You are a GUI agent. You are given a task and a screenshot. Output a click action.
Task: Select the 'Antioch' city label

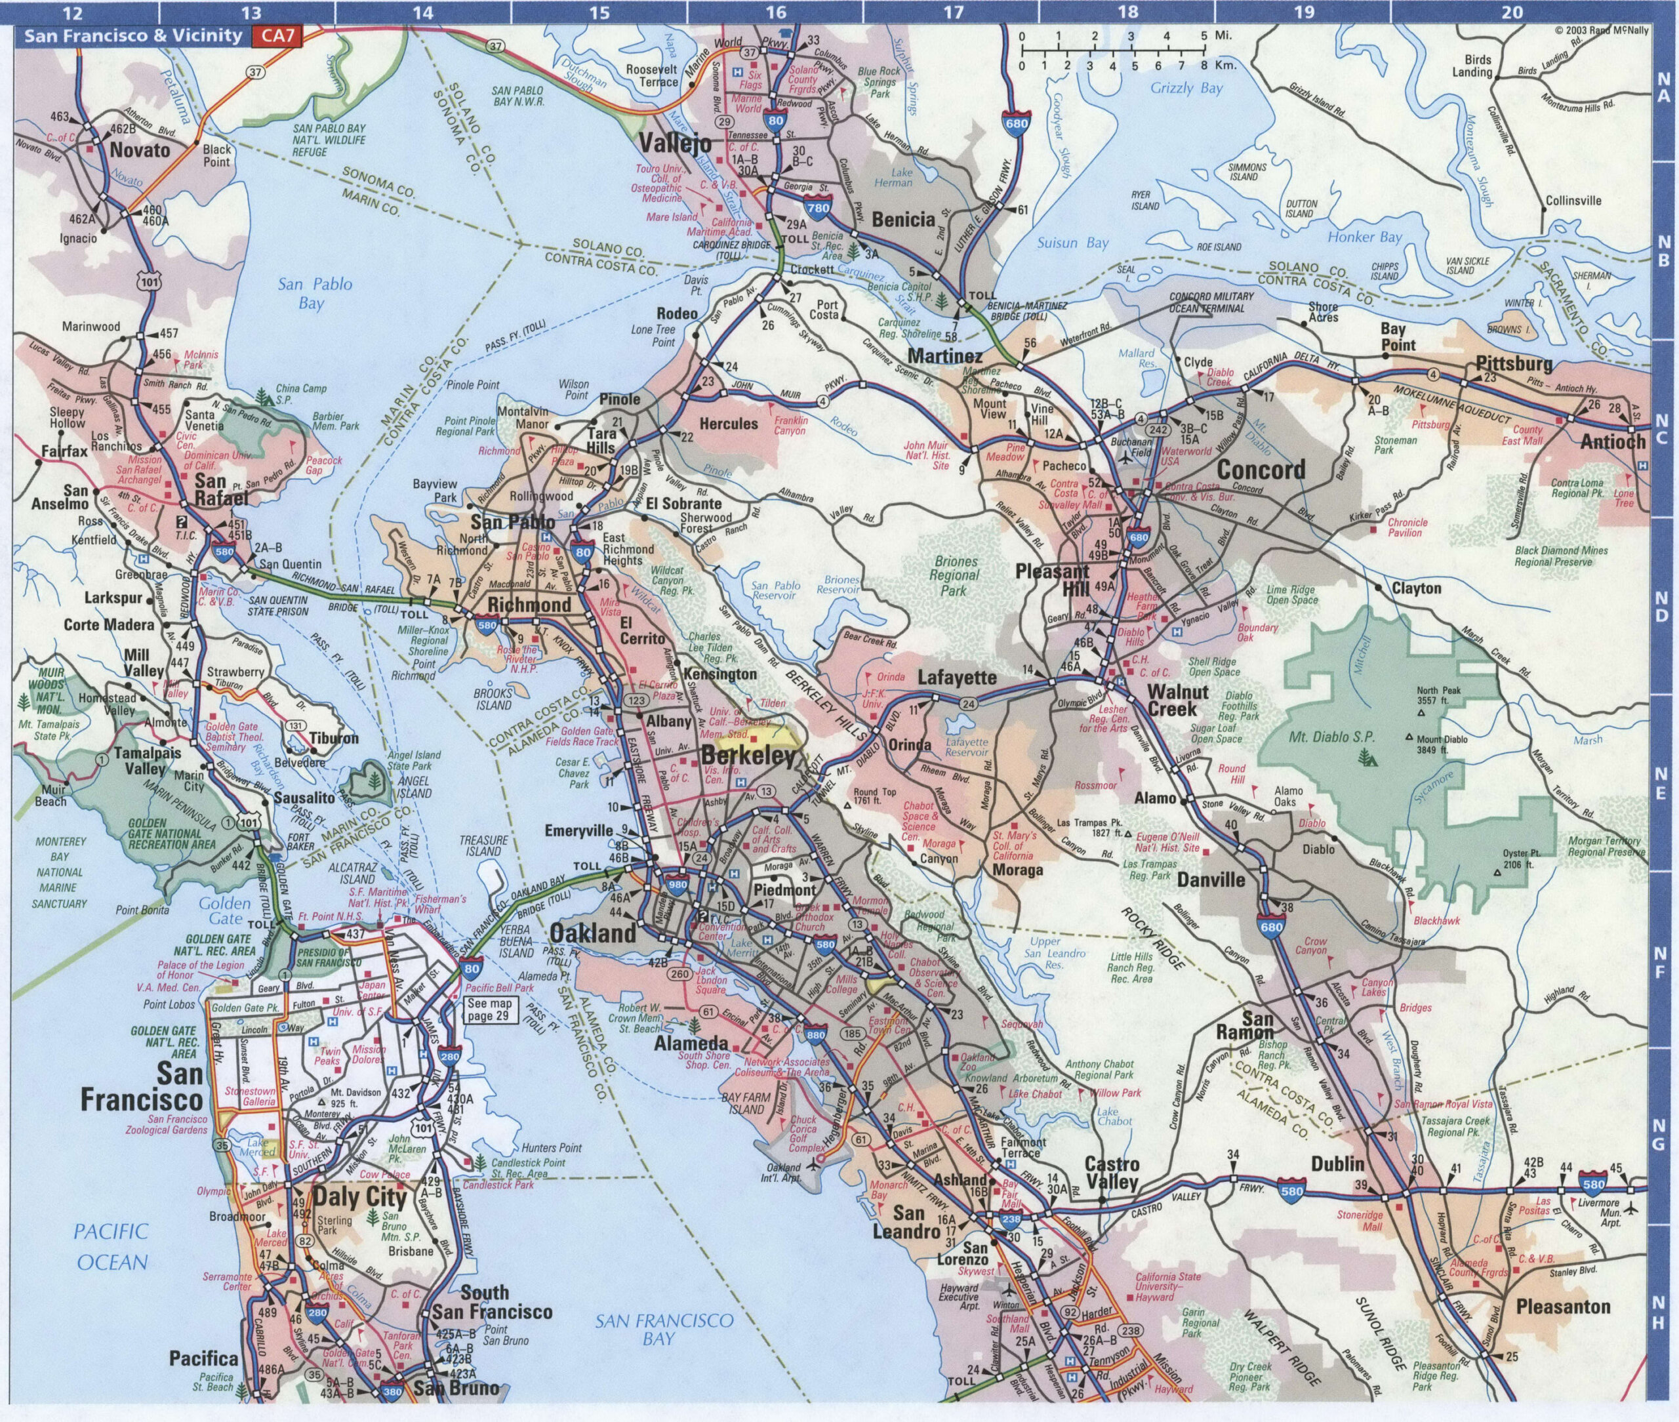(x=1613, y=441)
